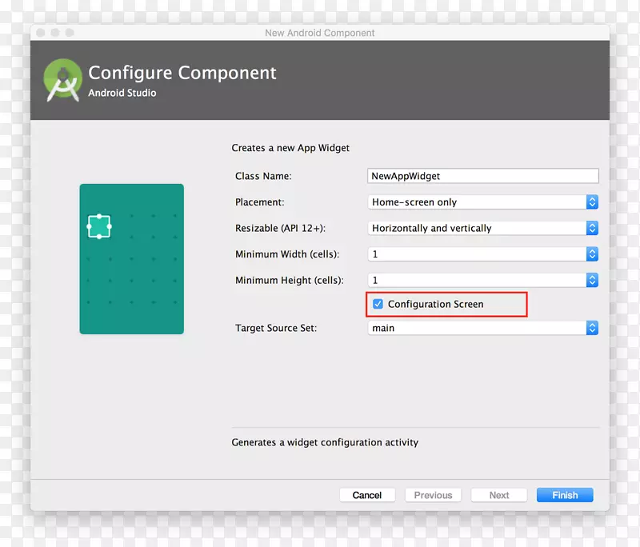The height and width of the screenshot is (547, 640).
Task: Click the red close window button
Action: click(41, 33)
